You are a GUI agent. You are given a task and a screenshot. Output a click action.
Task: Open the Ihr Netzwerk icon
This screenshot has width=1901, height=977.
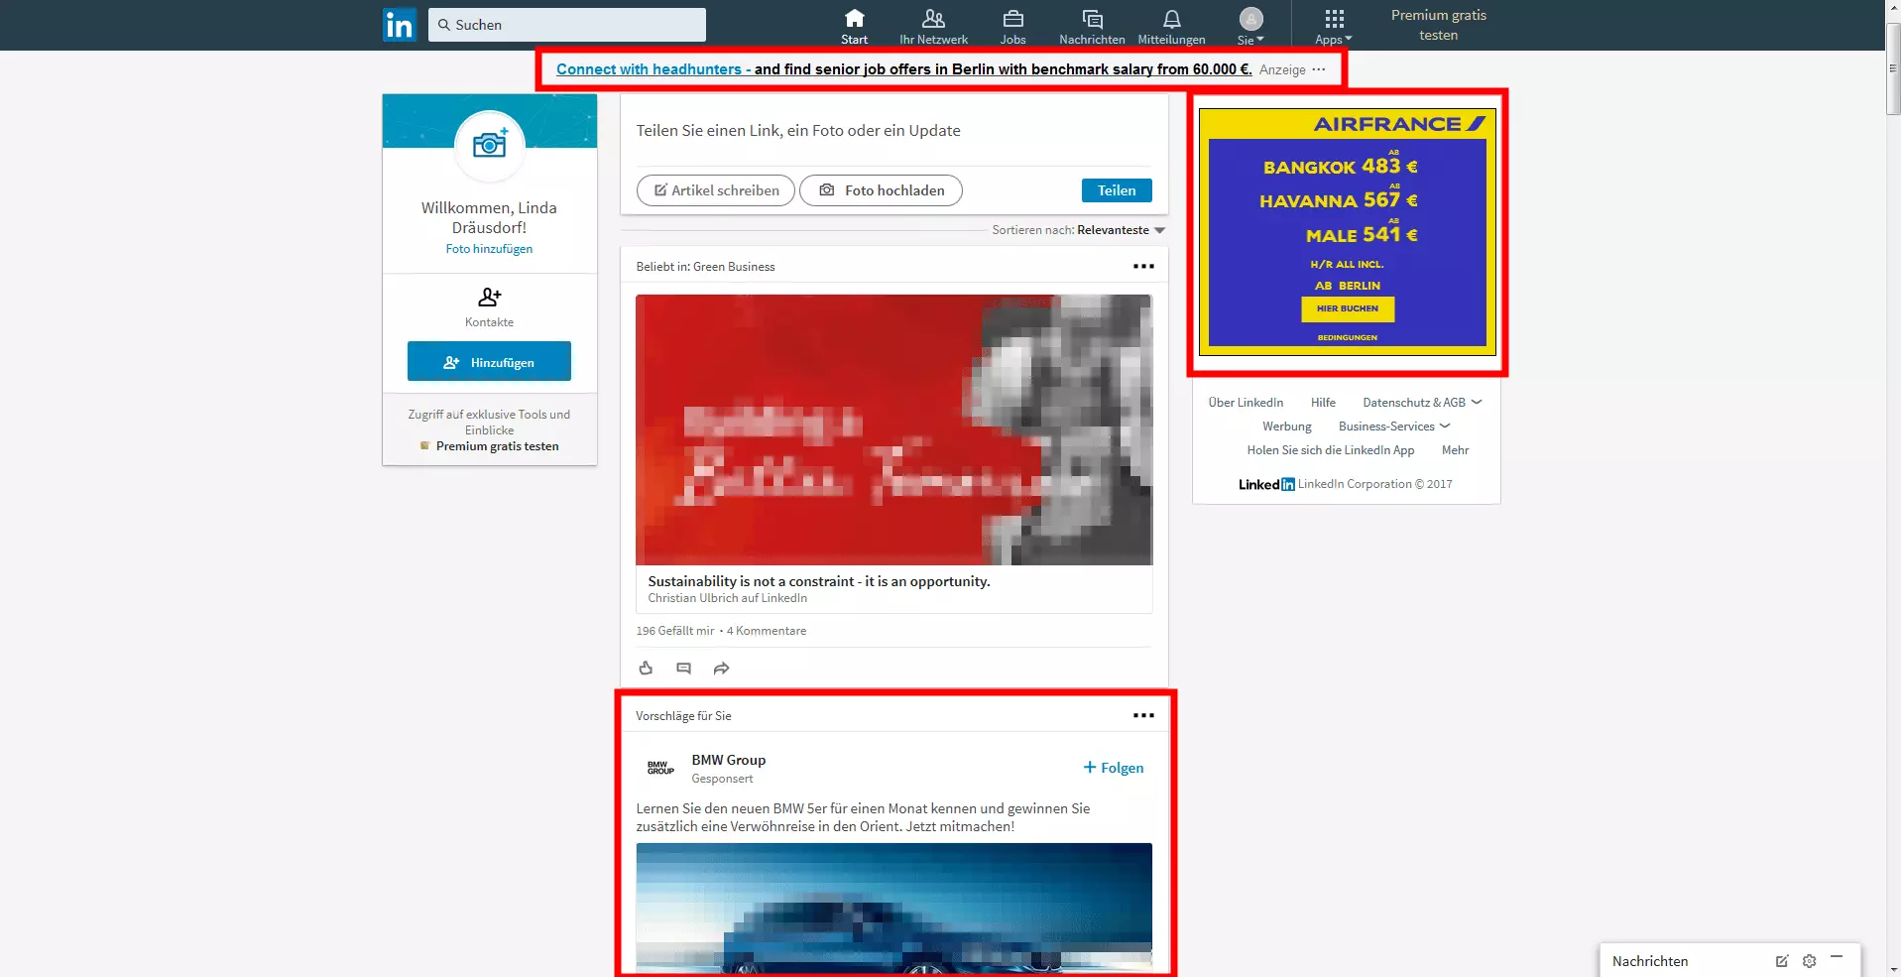tap(933, 19)
